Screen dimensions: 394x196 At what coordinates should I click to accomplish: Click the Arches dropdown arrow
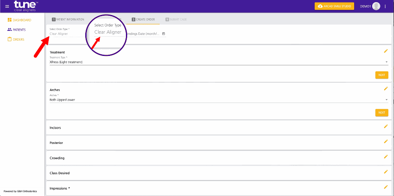click(386, 99)
